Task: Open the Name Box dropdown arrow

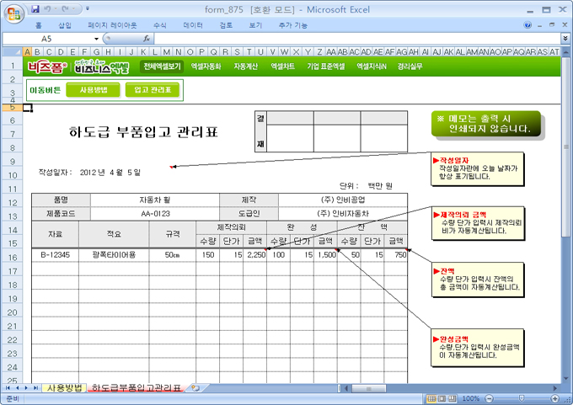Action: pyautogui.click(x=97, y=39)
